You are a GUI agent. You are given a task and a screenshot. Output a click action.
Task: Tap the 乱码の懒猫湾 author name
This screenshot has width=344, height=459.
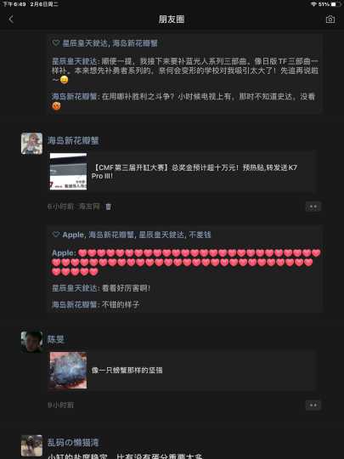click(x=73, y=442)
